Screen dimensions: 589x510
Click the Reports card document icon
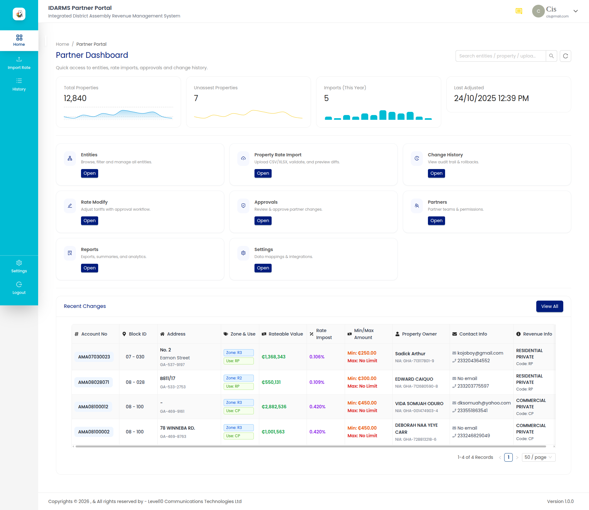[x=70, y=253]
